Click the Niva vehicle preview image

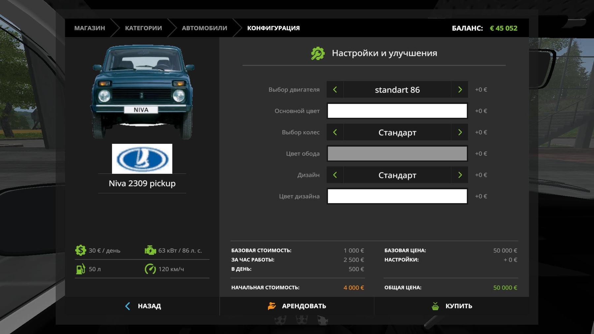click(142, 92)
